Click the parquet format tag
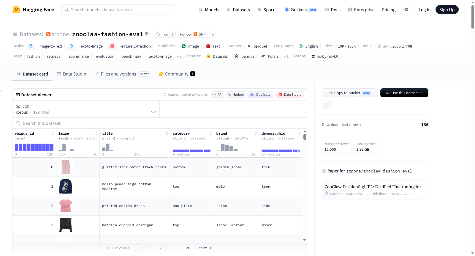 click(x=257, y=46)
